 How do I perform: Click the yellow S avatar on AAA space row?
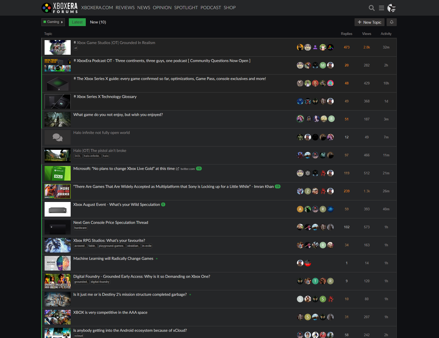(x=308, y=317)
